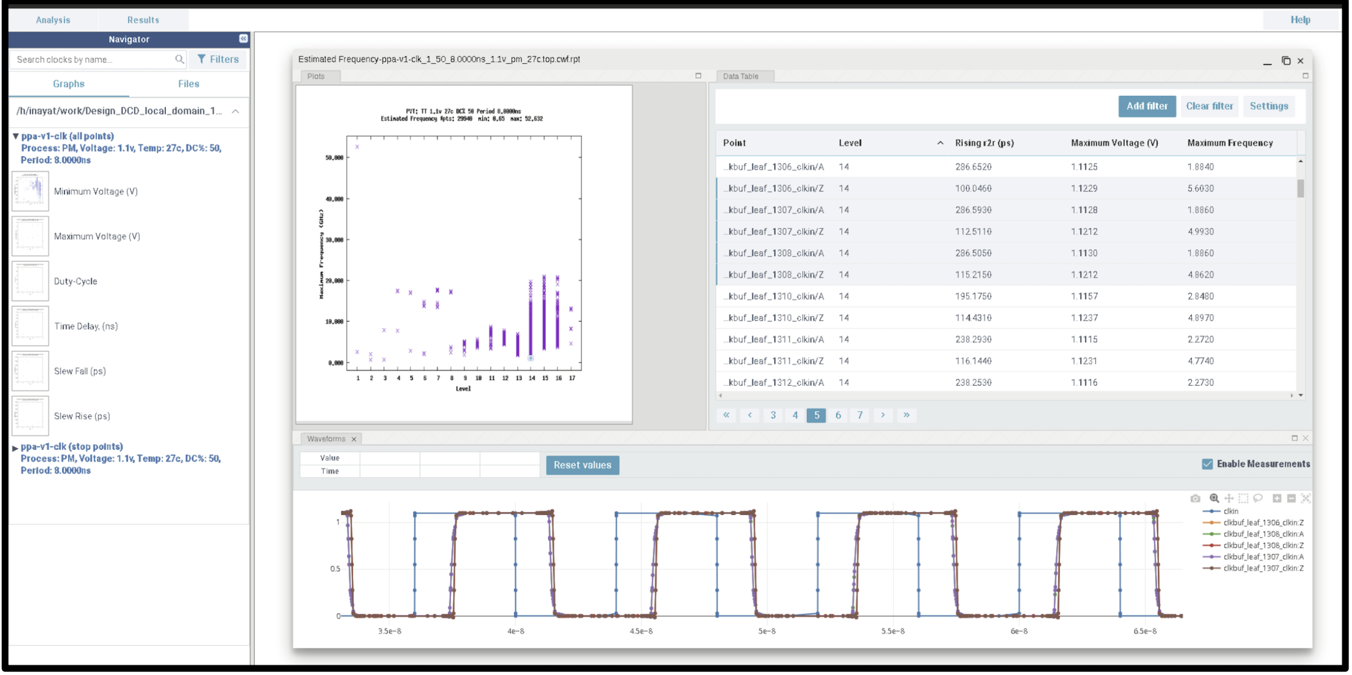Collapse the ppa-v1-clk (all points) tree node
The image size is (1352, 675).
[15, 136]
